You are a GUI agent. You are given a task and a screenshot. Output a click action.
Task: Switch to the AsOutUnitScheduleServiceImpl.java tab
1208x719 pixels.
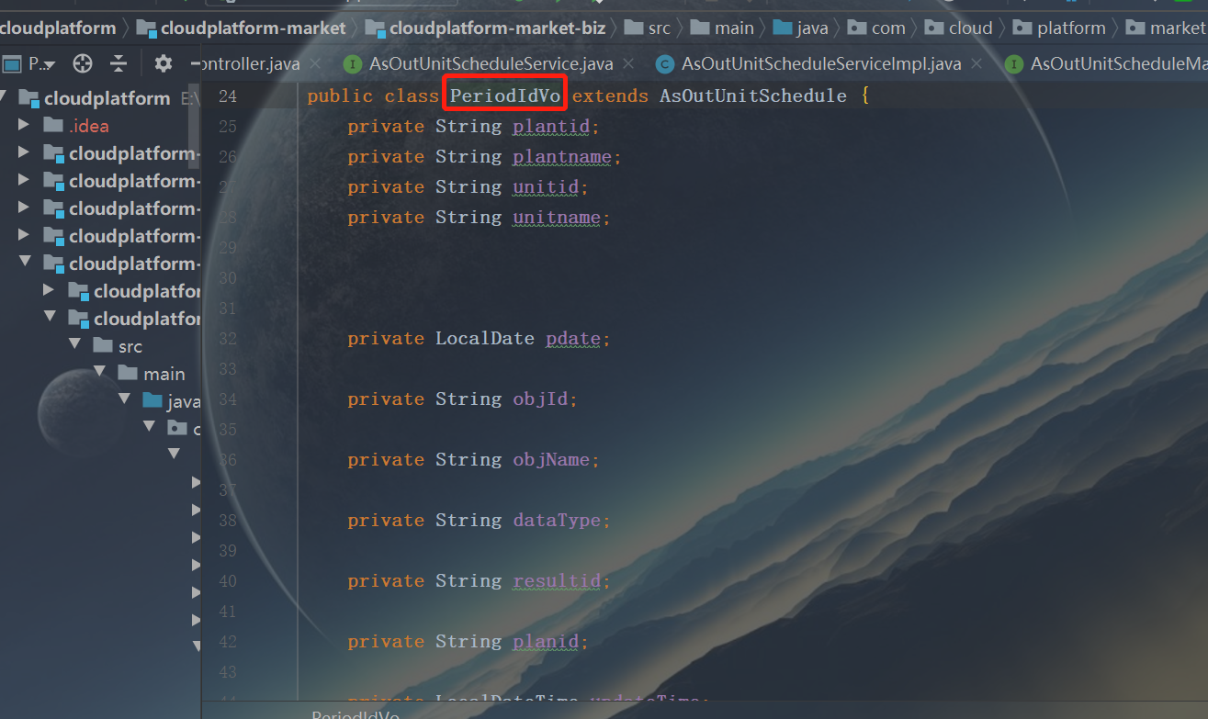(820, 64)
